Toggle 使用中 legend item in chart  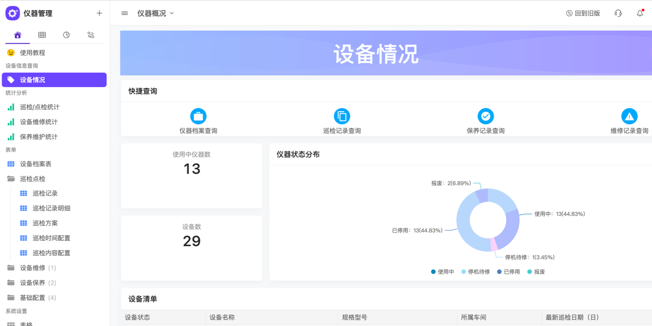(x=443, y=272)
